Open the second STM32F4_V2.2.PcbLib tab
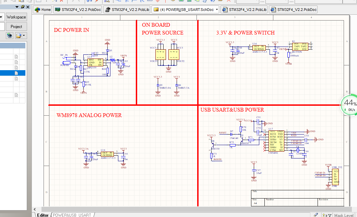This screenshot has height=217, width=357. pos(244,10)
